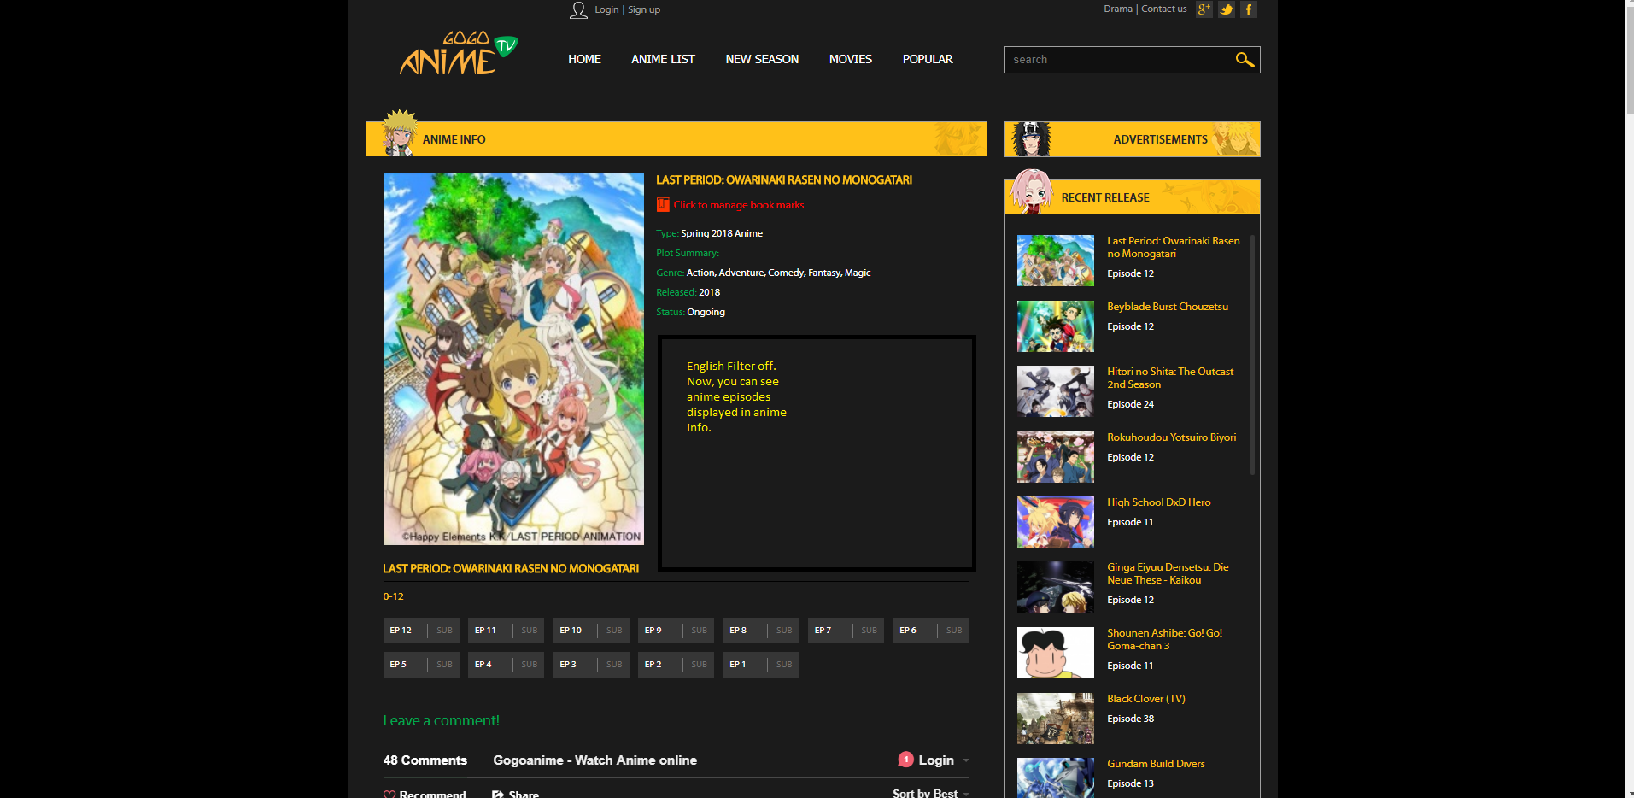Click the user profile icon near Login

pos(578,10)
